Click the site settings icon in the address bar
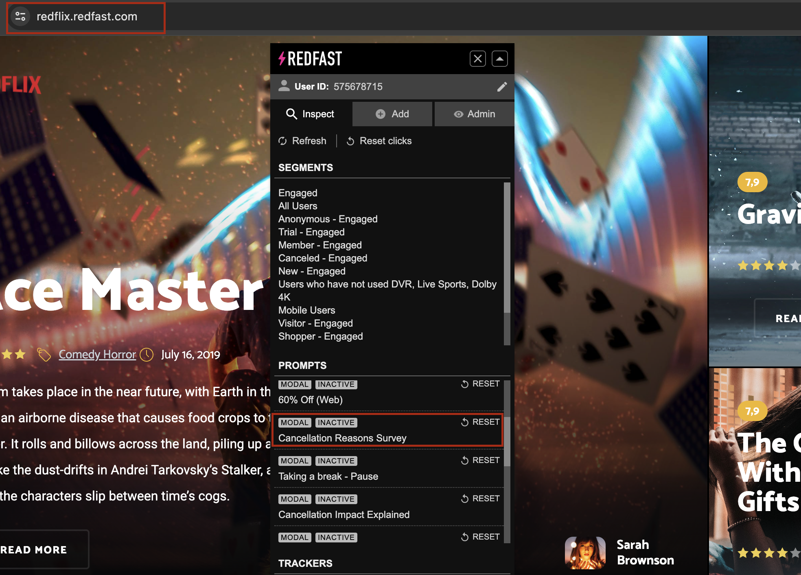 (20, 16)
